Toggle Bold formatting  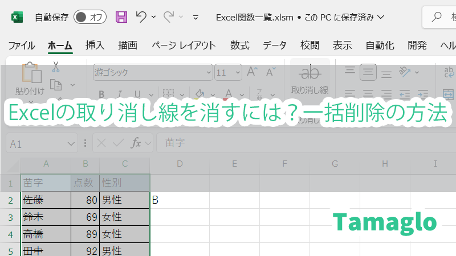102,94
